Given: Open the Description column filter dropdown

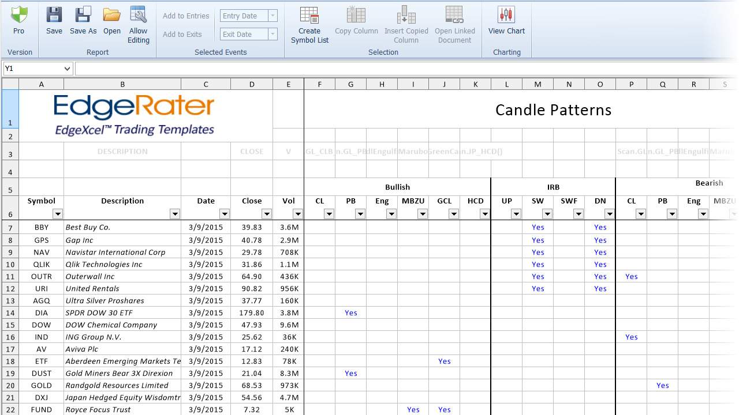Looking at the screenshot, I should (x=175, y=214).
